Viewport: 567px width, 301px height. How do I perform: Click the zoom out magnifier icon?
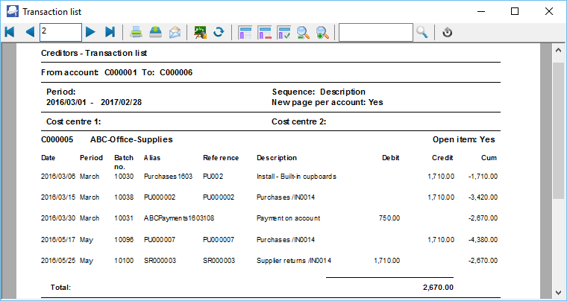coord(304,32)
